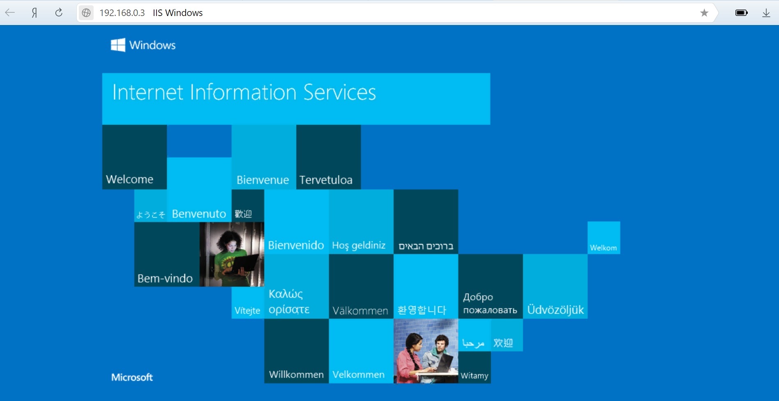Click the battery saver icon
This screenshot has width=779, height=401.
[x=741, y=13]
